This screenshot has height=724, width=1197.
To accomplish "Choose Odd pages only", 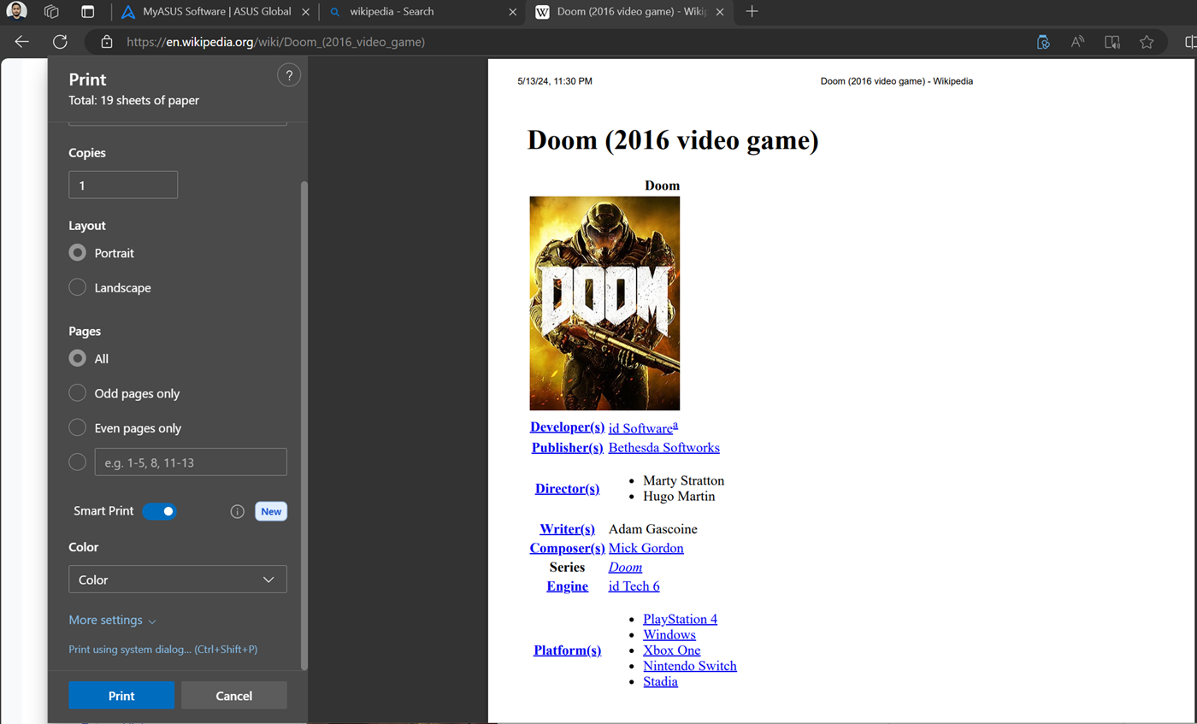I will coord(77,393).
